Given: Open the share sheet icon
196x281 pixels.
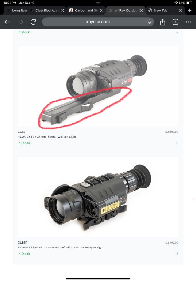Looking at the screenshot, I should tap(162, 22).
